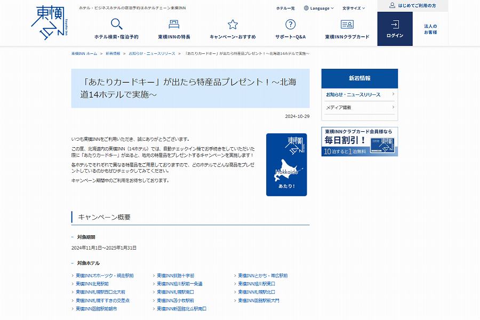Open the Language dropdown
480x320 pixels.
(x=319, y=9)
